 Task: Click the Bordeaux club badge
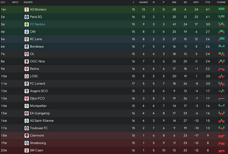click(x=27, y=47)
